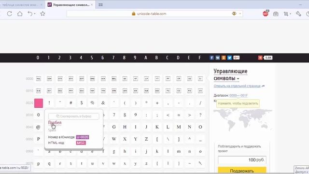The width and height of the screenshot is (309, 174).
Task: Select the NUL control character cell
Action: (39, 78)
